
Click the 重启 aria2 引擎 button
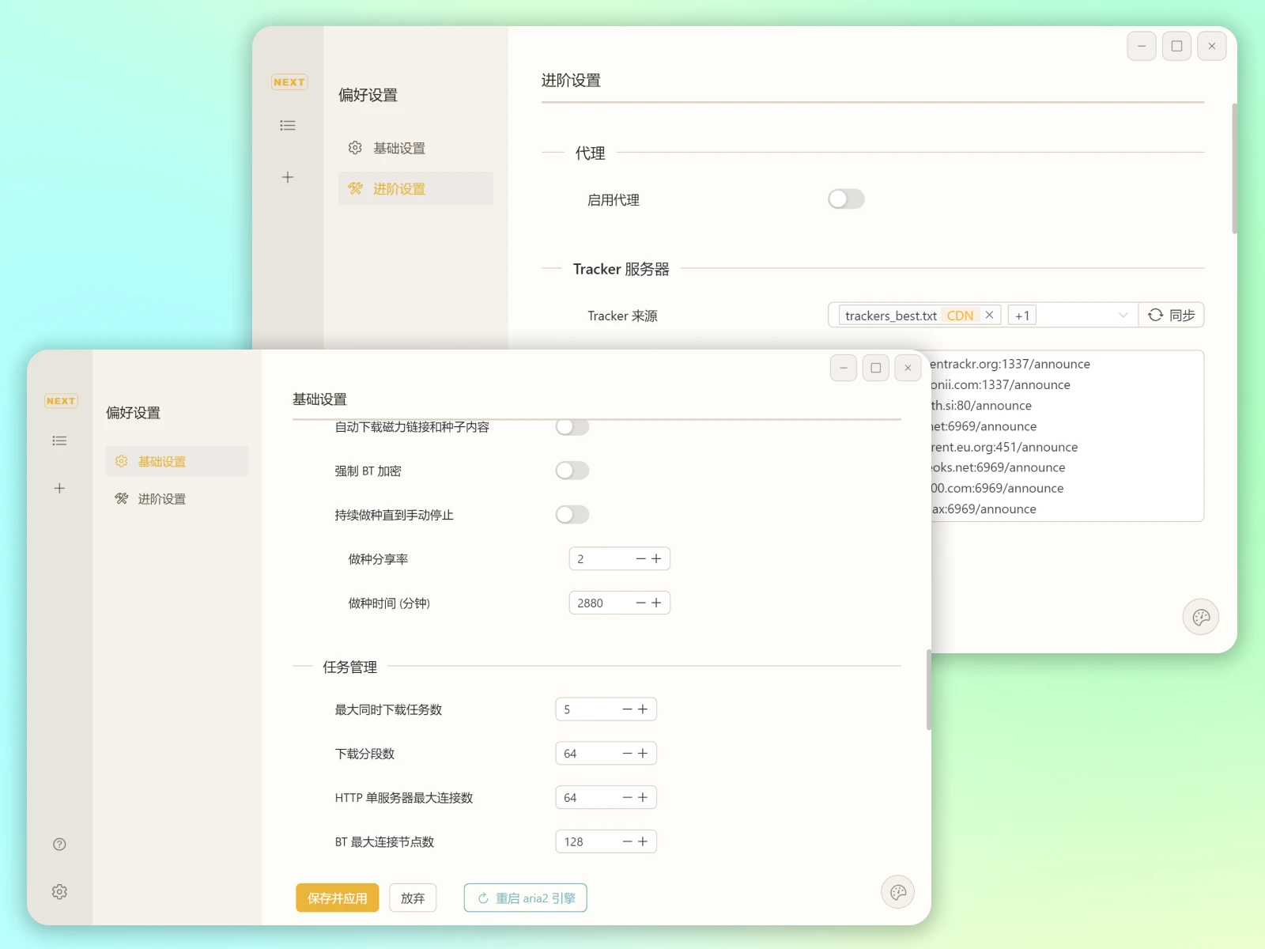(x=526, y=898)
